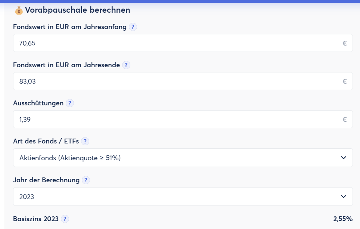Viewport: 360px width, 229px height.
Task: Click the Vorabpauschale berechnen heading
Action: tap(78, 10)
